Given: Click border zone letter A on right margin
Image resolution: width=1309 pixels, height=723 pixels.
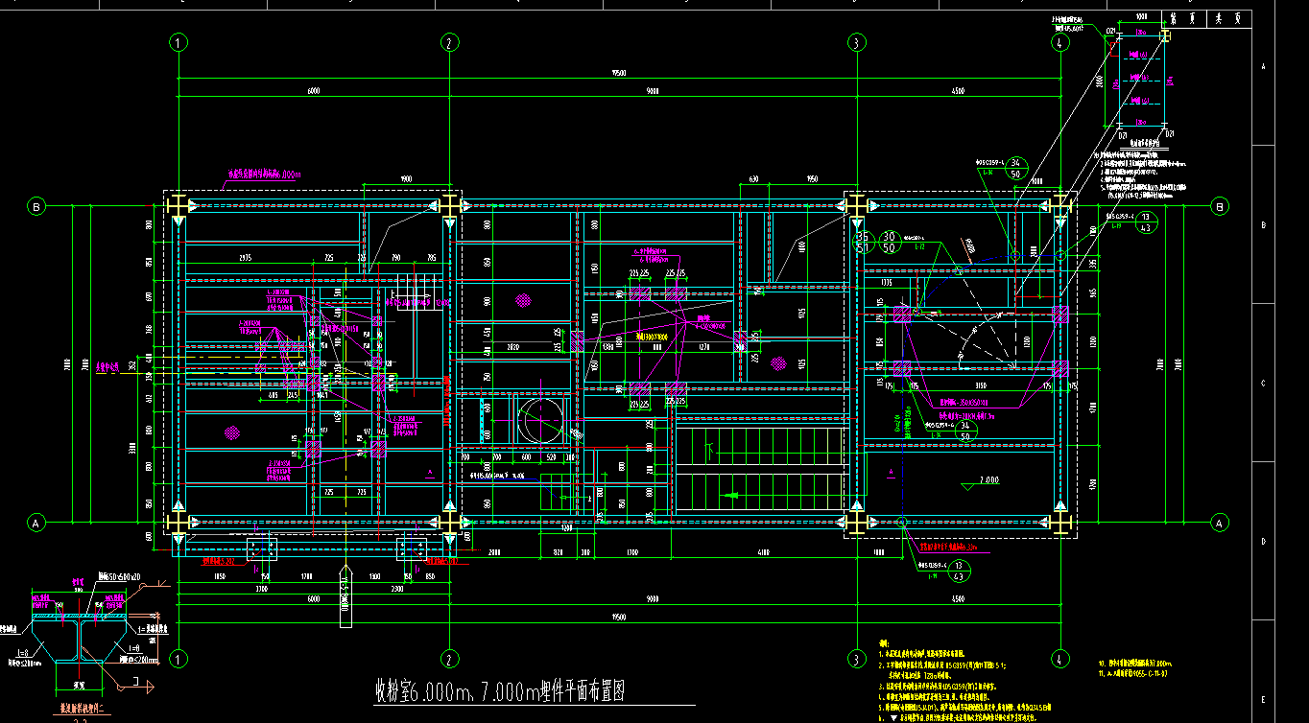Looking at the screenshot, I should 1263,66.
